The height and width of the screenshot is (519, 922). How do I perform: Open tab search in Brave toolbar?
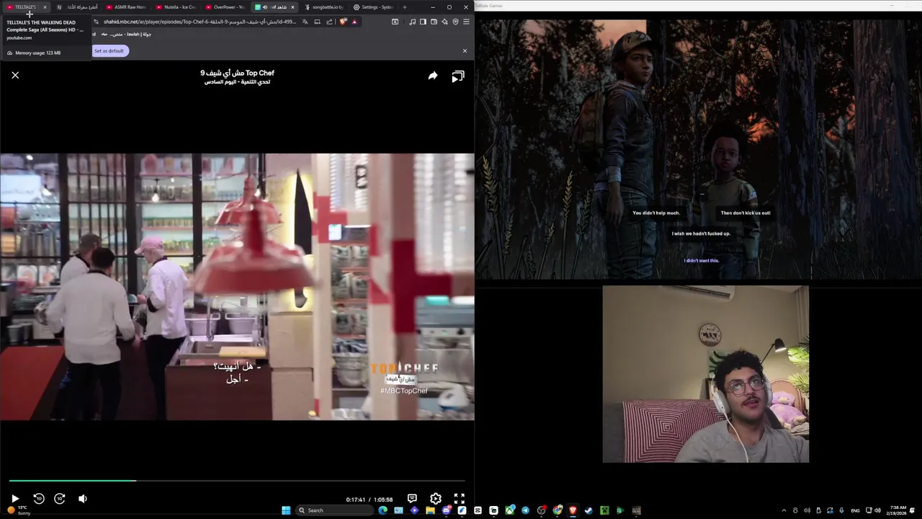(x=395, y=22)
